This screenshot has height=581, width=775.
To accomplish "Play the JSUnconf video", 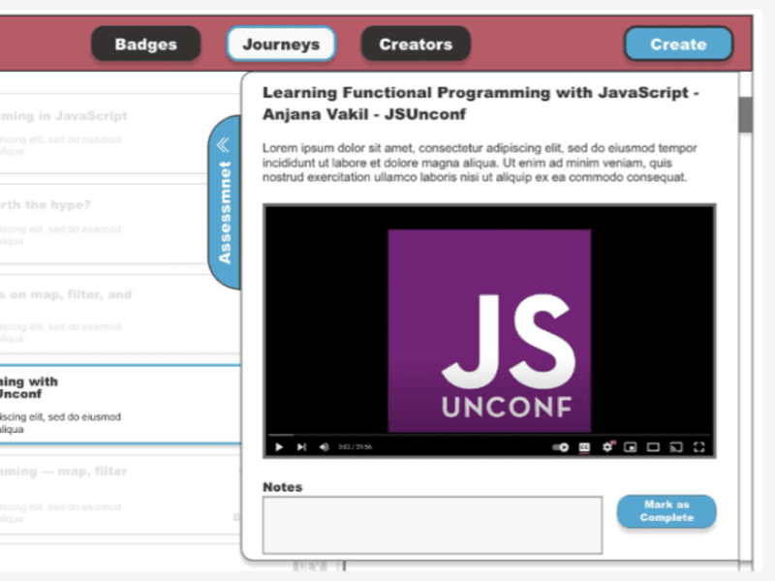I will point(279,447).
